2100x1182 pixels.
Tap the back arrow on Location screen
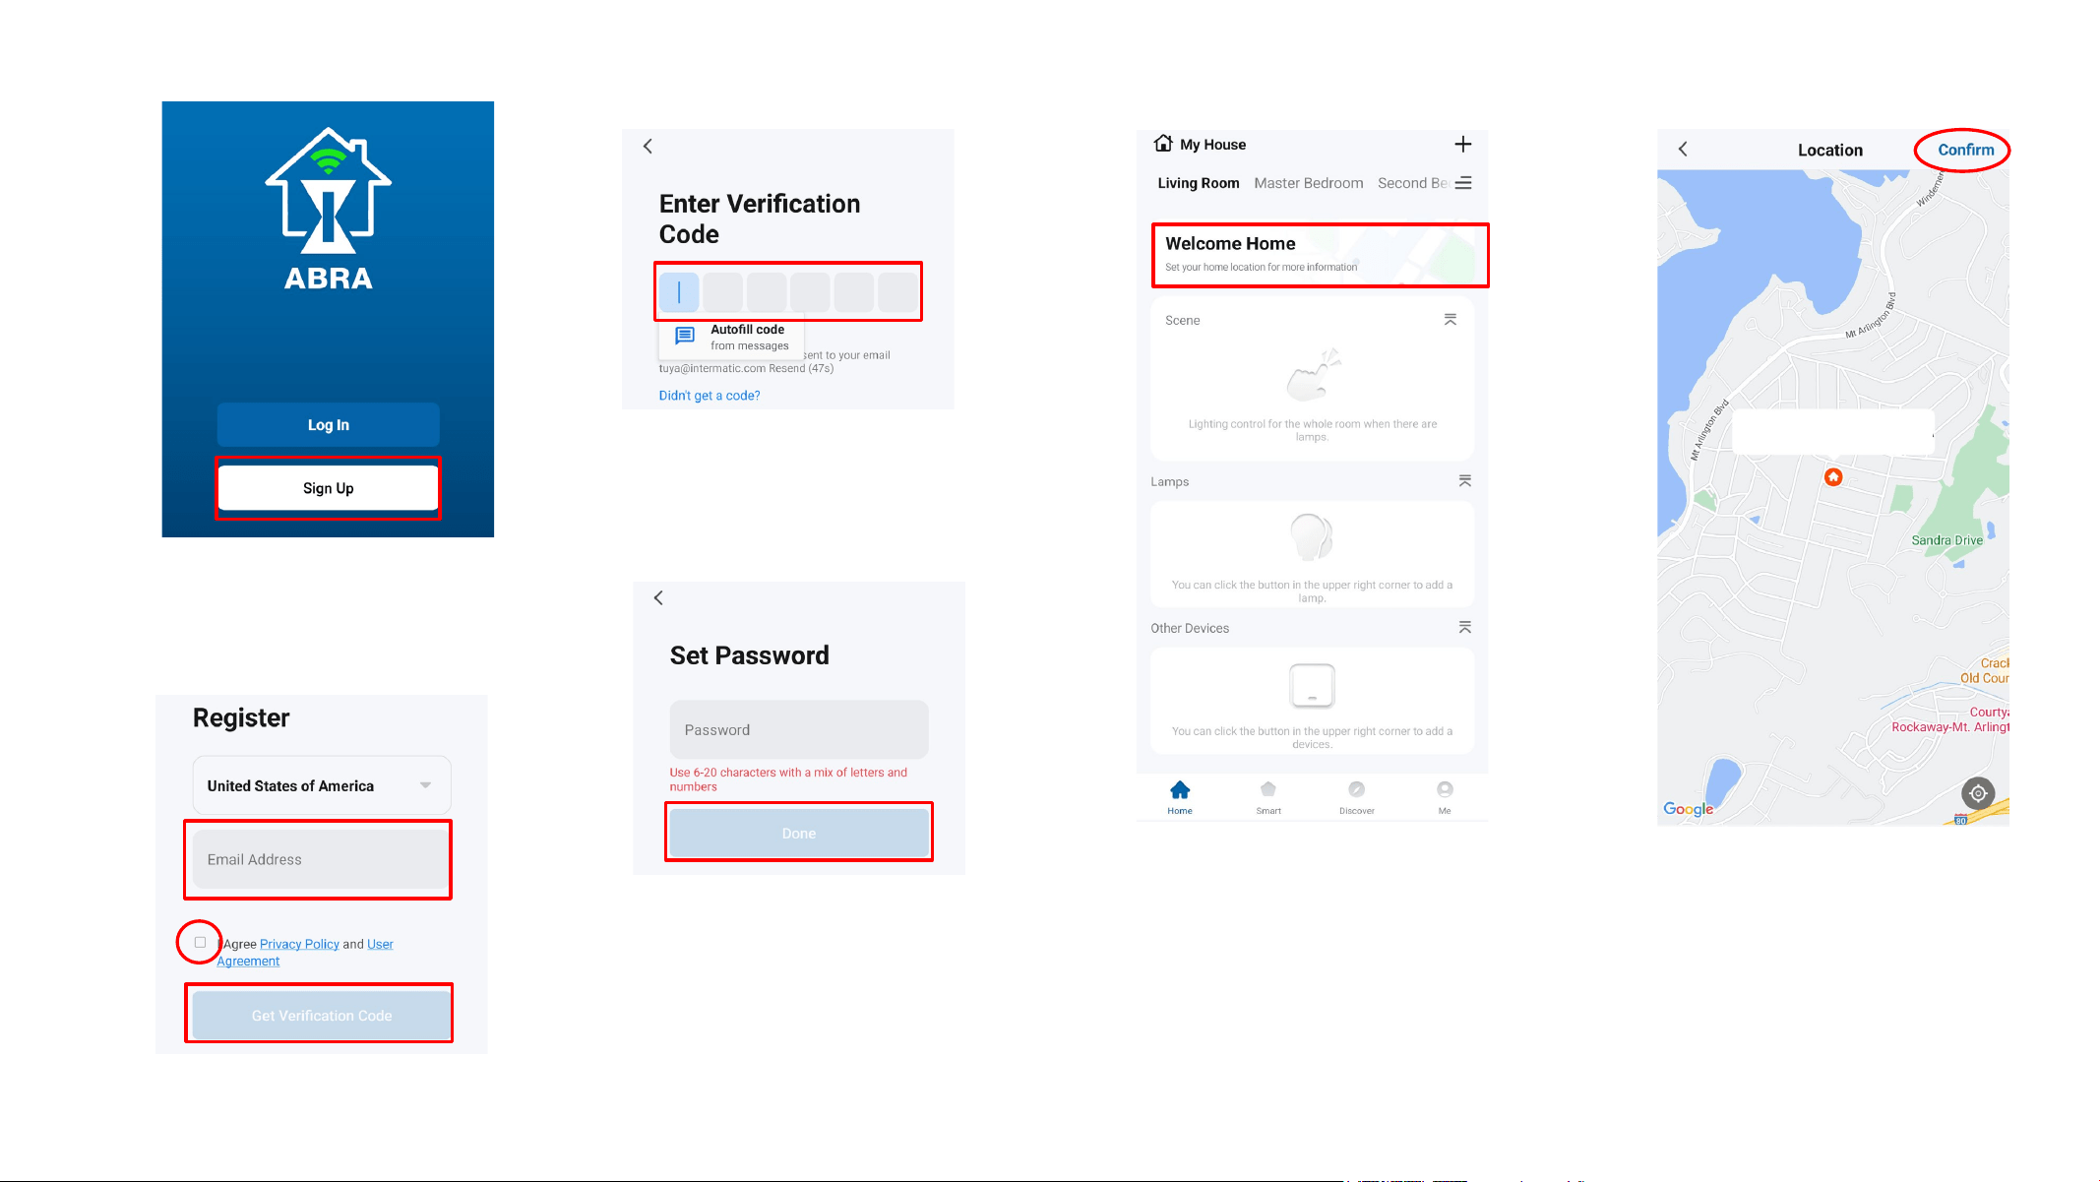click(1683, 149)
